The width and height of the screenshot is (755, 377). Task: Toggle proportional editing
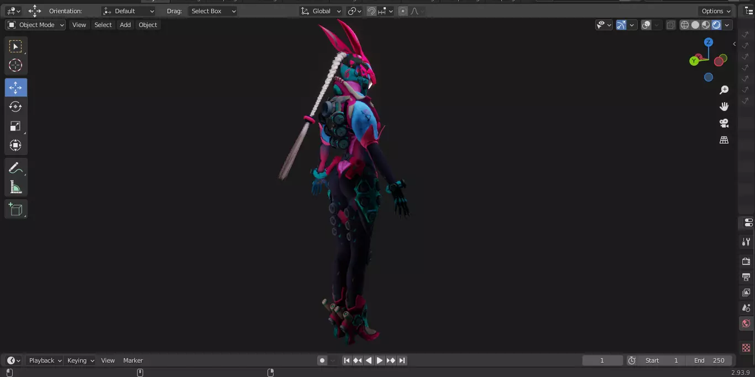402,11
